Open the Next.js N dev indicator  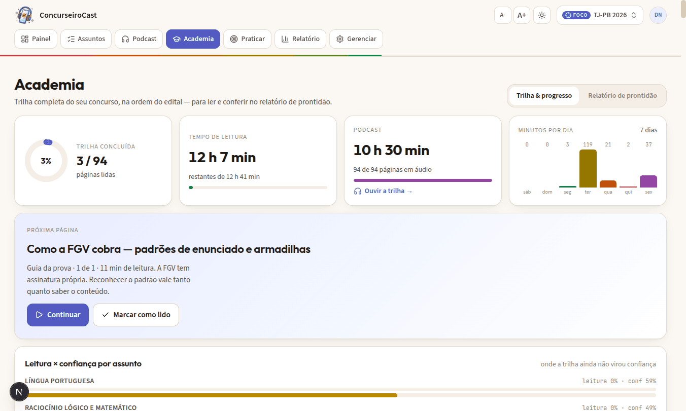point(19,392)
